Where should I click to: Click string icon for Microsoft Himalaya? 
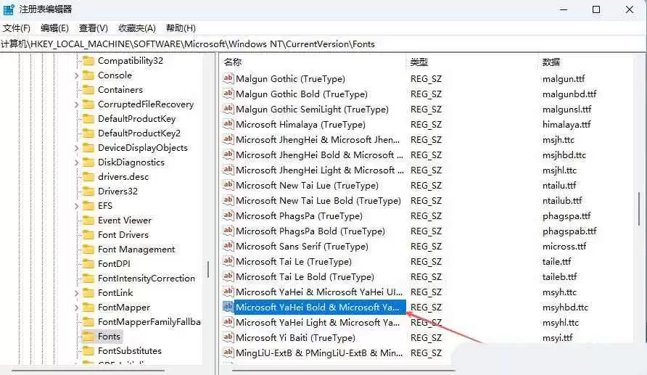click(x=228, y=124)
